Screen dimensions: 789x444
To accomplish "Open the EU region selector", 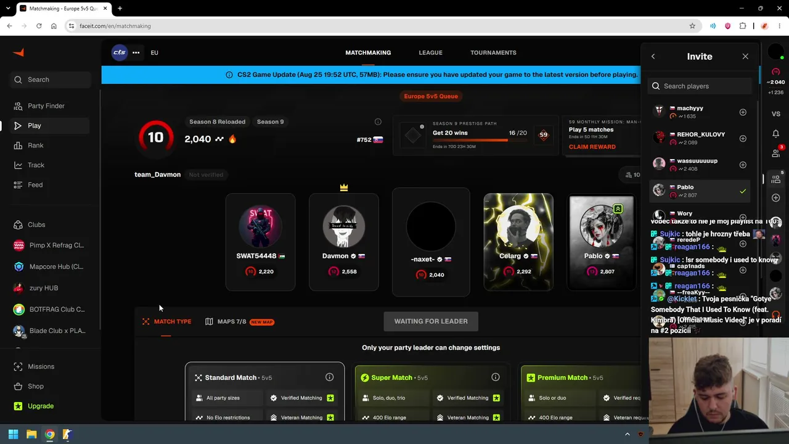I will tap(154, 52).
